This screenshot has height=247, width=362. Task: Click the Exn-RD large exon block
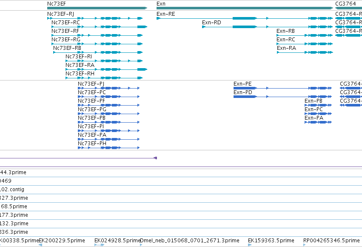click(245, 27)
